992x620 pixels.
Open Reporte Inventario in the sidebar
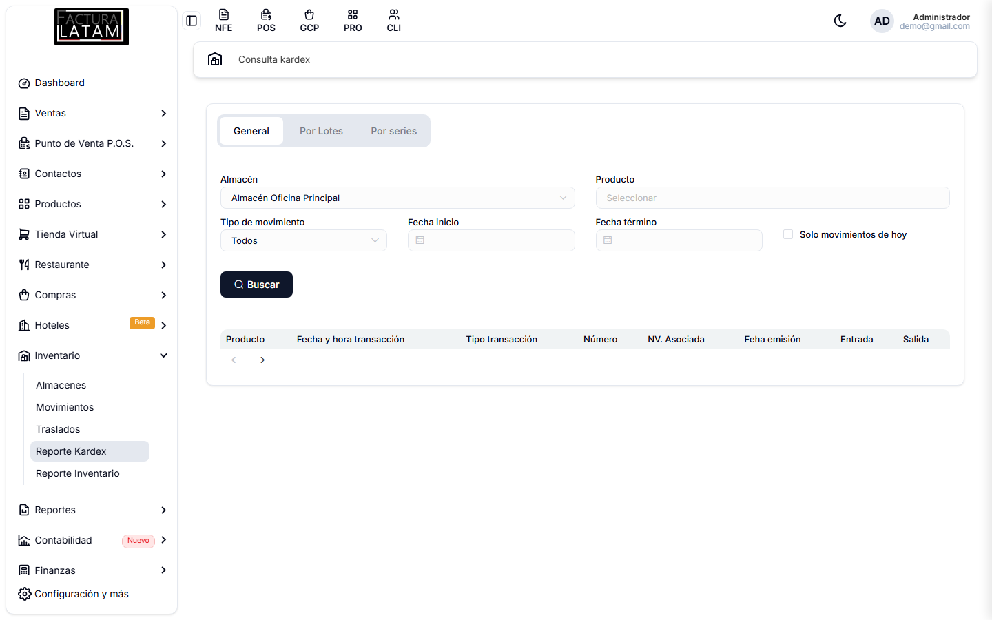(x=90, y=473)
